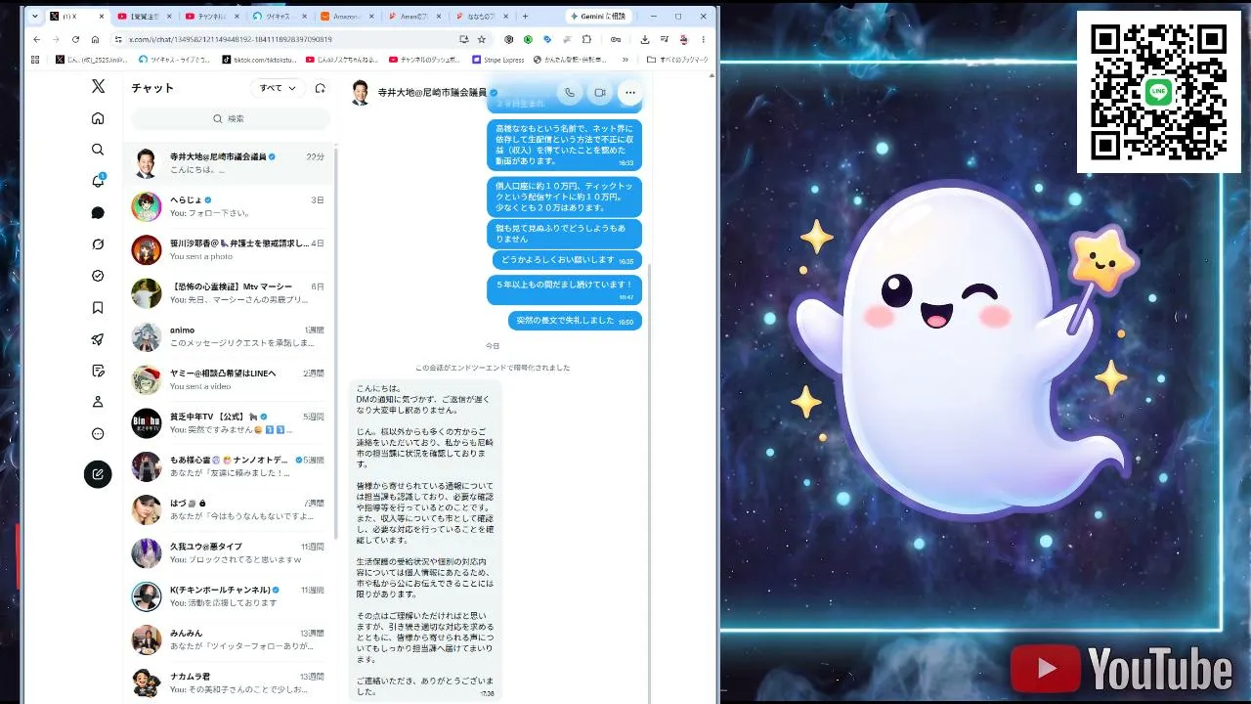Open the 貧乏中年TV【公式】 conversation
Image resolution: width=1251 pixels, height=704 pixels.
[230, 423]
